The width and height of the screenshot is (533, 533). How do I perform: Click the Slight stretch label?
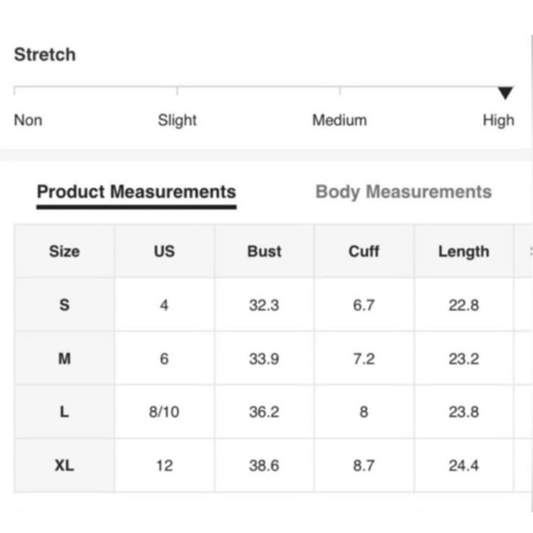click(x=177, y=120)
